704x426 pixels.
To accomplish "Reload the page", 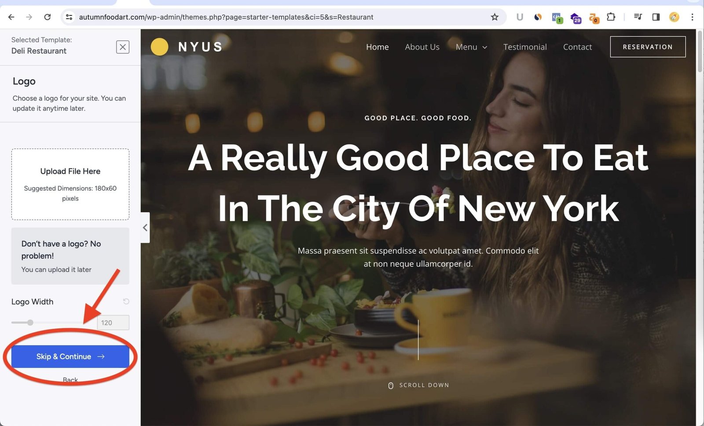I will click(x=48, y=17).
